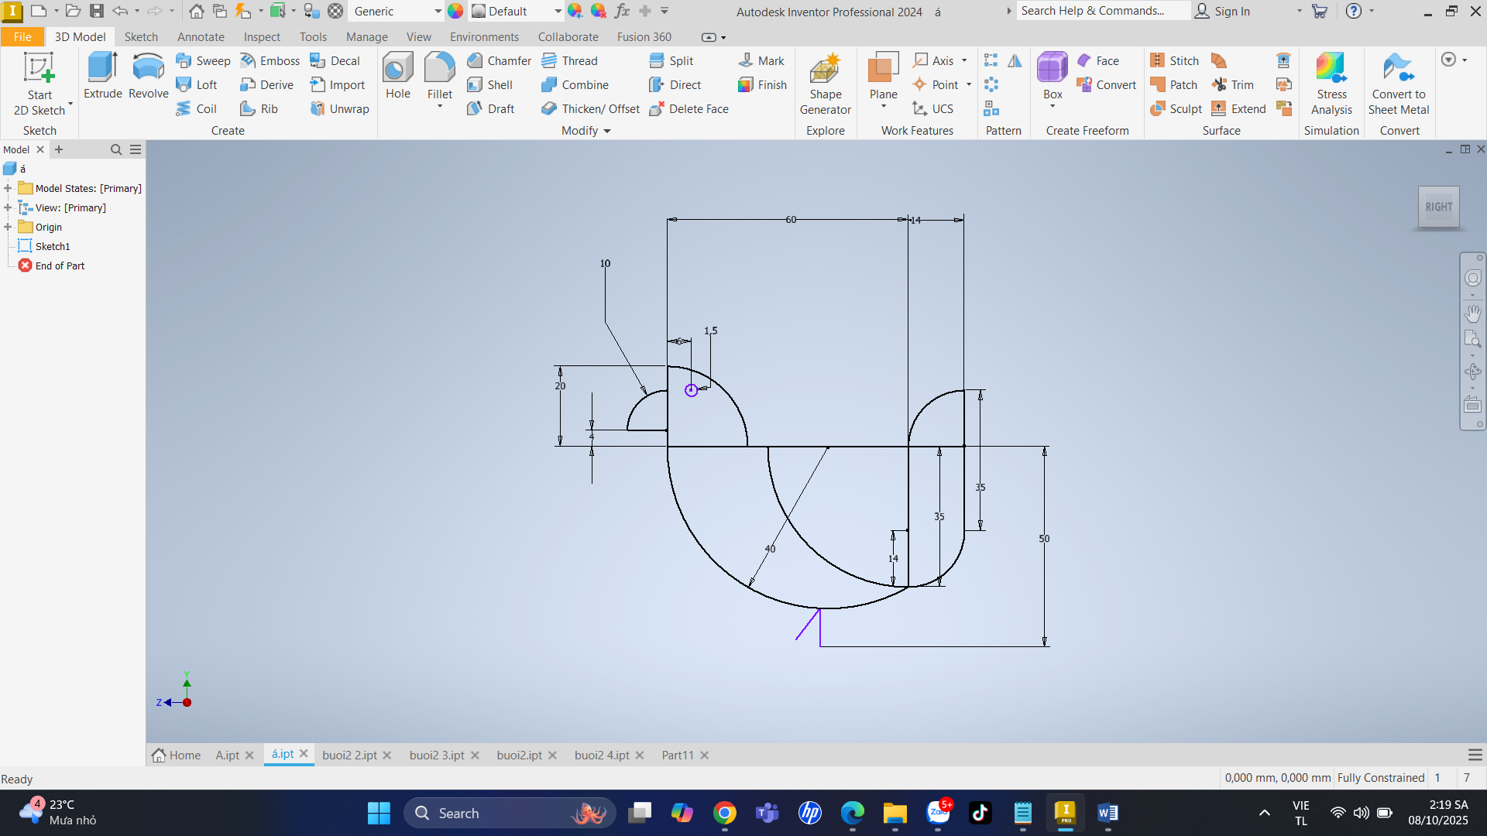
Task: Expand Model States node
Action: coord(8,188)
